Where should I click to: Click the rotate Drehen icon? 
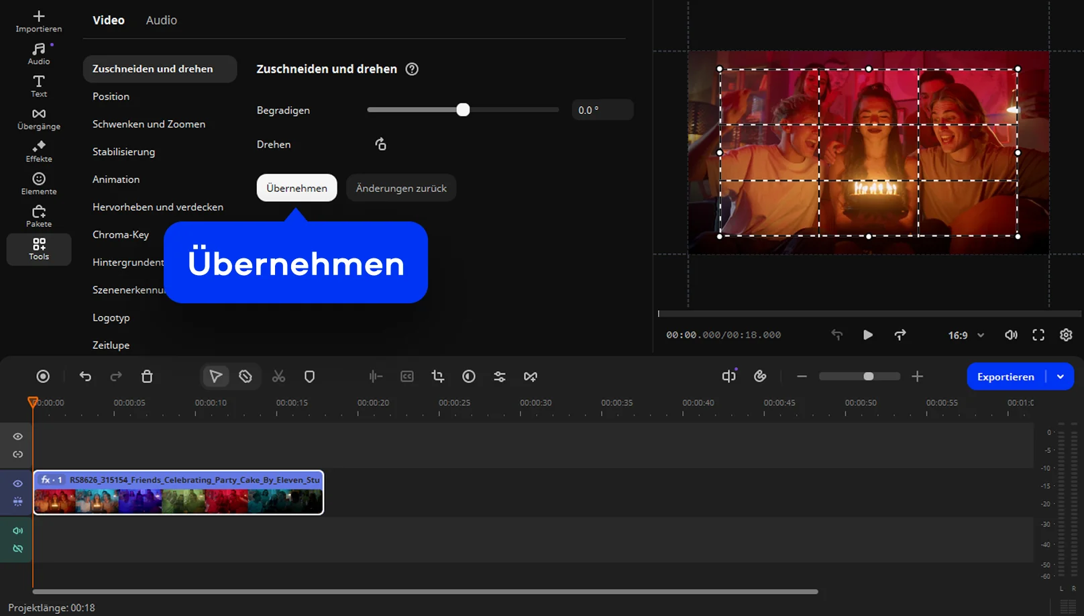point(380,144)
